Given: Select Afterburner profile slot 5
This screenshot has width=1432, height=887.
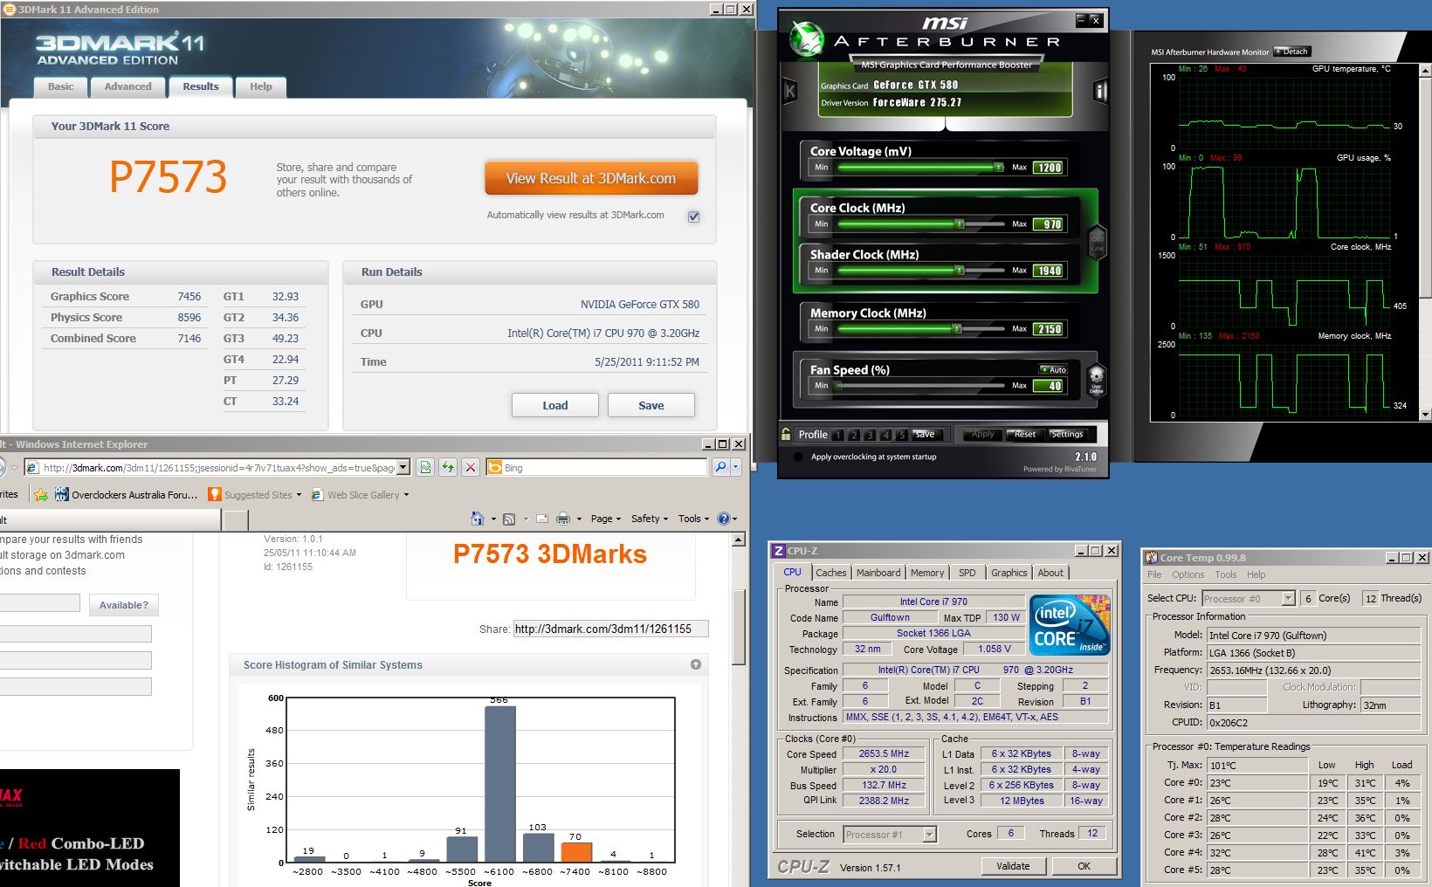Looking at the screenshot, I should [901, 435].
